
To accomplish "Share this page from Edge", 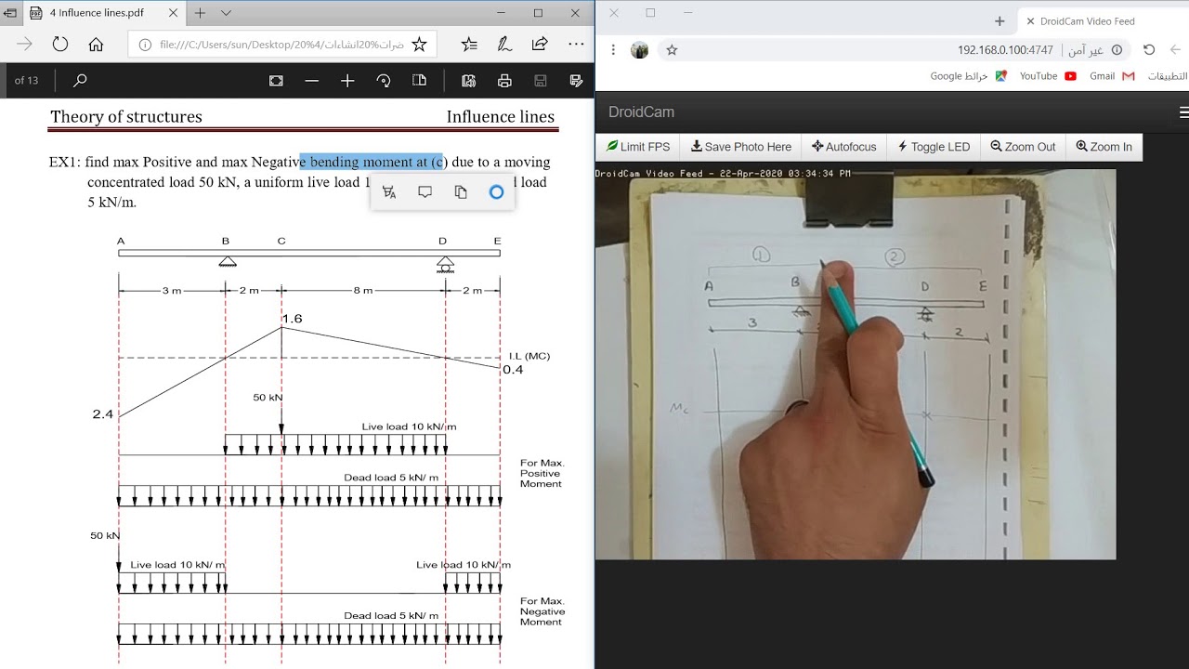I will coord(540,45).
